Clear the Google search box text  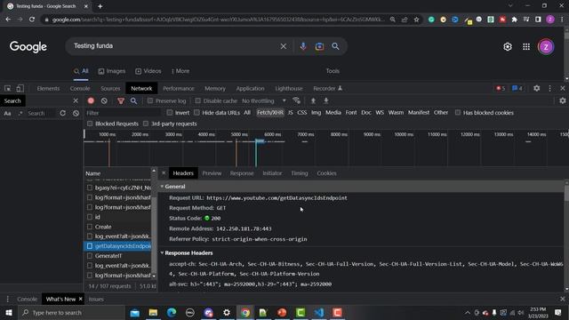[283, 46]
